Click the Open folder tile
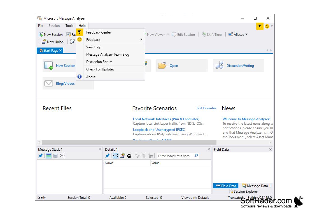310x215 pixels. (x=182, y=65)
